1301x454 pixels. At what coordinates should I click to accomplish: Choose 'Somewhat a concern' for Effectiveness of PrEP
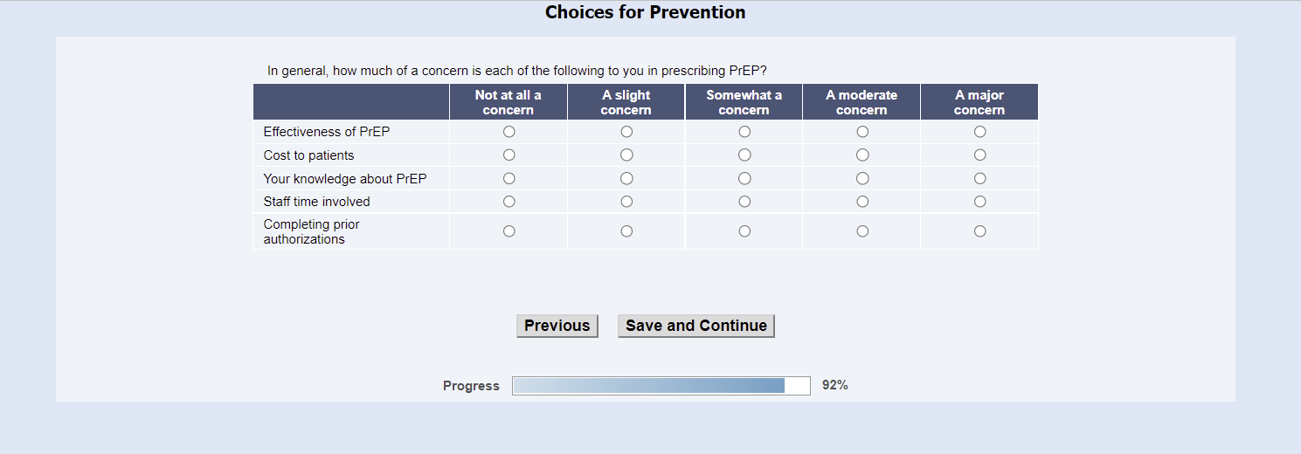tap(744, 132)
